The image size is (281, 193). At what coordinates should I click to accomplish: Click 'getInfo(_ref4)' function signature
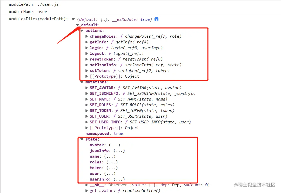(132, 42)
